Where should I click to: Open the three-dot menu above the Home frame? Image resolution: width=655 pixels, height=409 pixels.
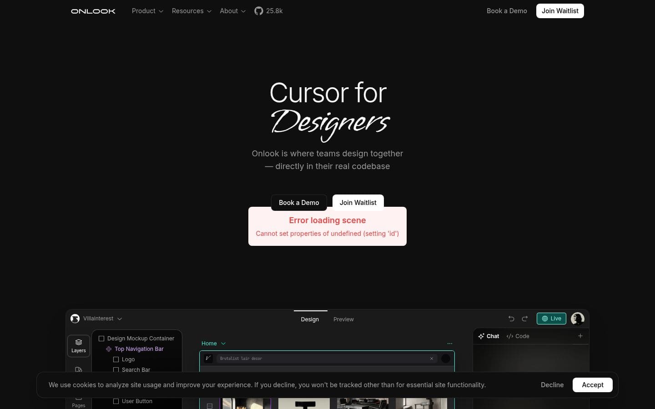[450, 344]
